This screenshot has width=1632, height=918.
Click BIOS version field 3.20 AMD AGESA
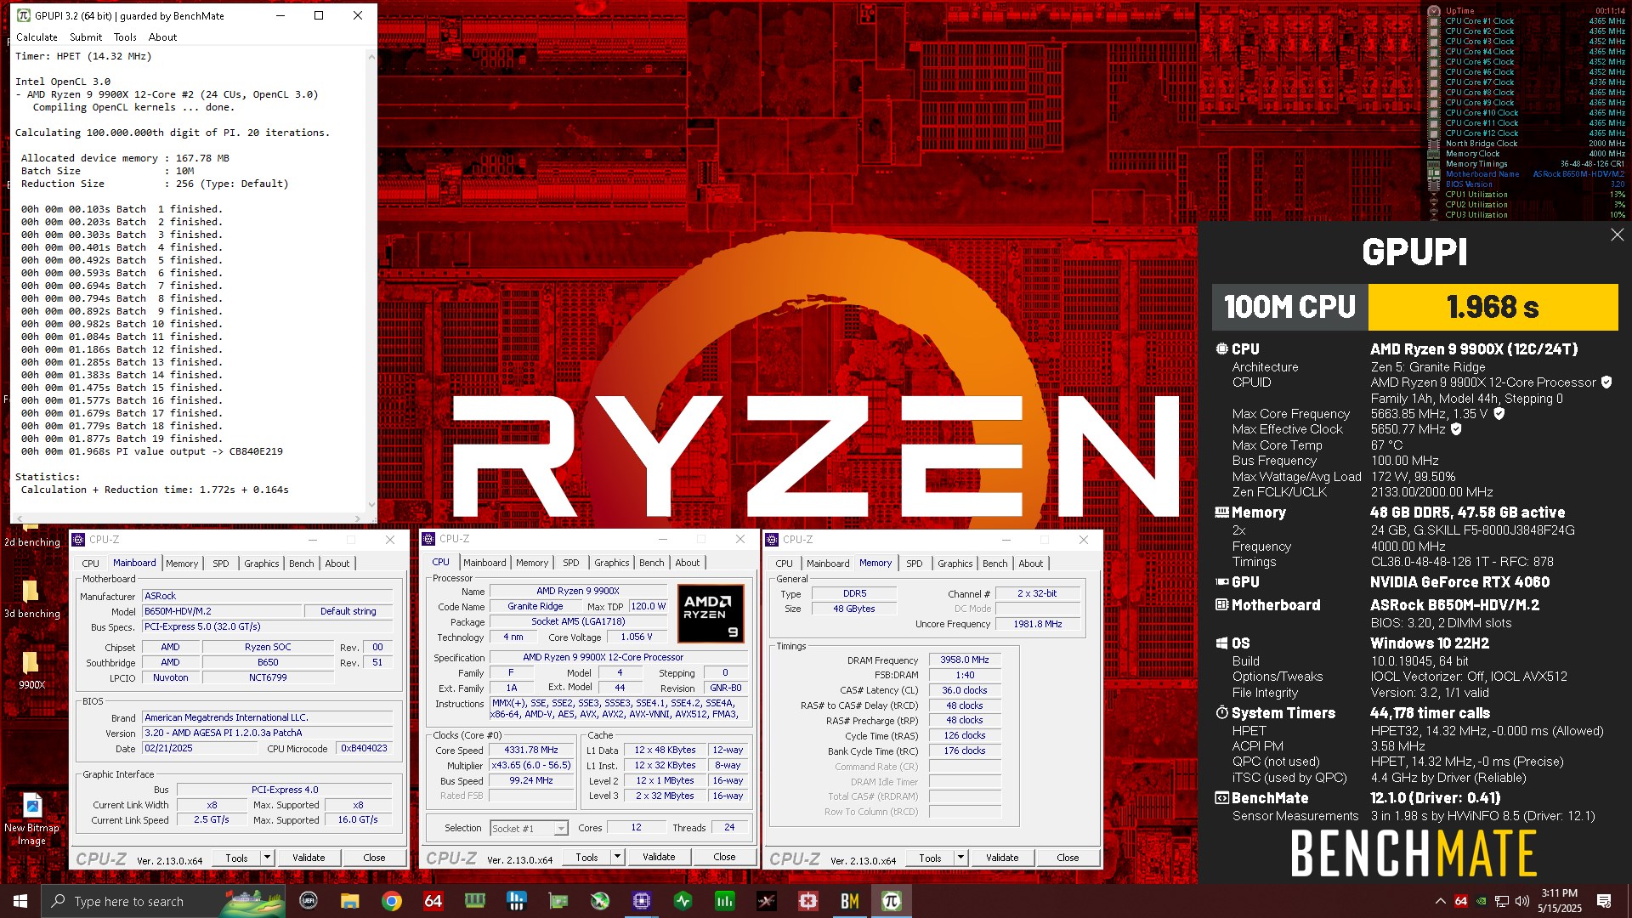[268, 733]
